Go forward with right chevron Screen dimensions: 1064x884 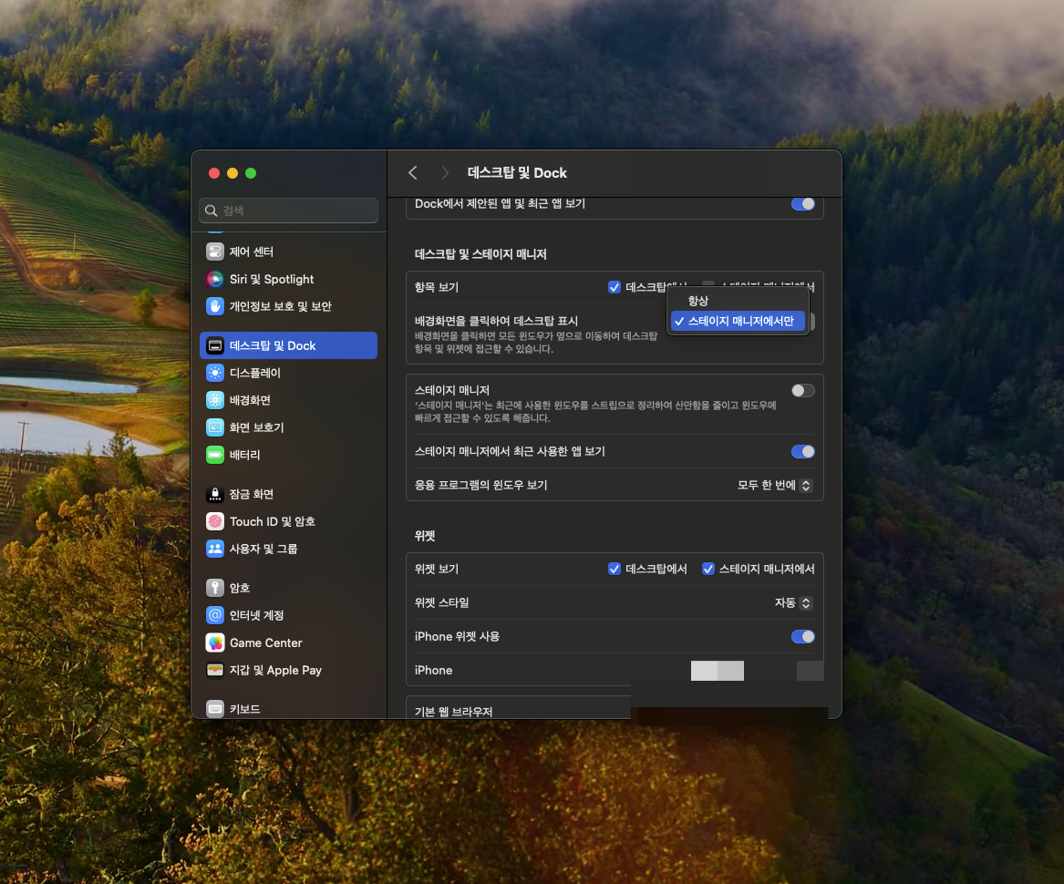[x=444, y=173]
